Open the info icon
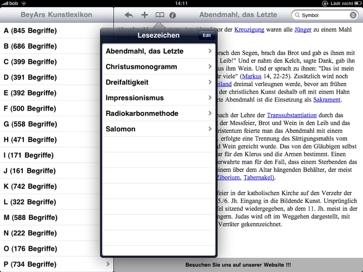 [x=172, y=15]
